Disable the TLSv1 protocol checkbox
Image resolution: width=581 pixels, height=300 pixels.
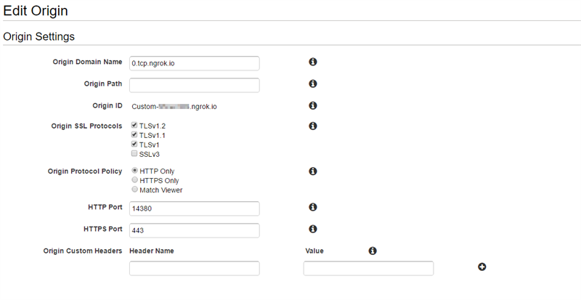click(134, 145)
